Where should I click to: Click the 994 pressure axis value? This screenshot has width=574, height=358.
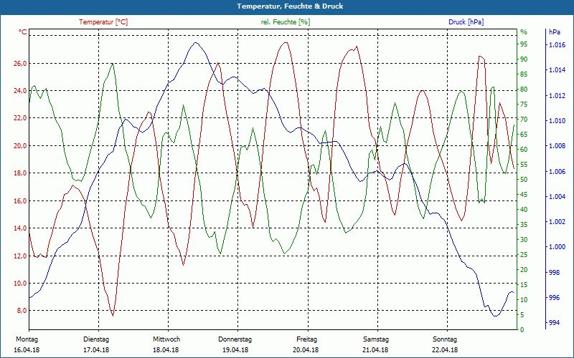[x=555, y=323]
